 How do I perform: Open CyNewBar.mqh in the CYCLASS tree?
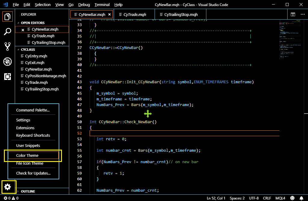click(38, 69)
